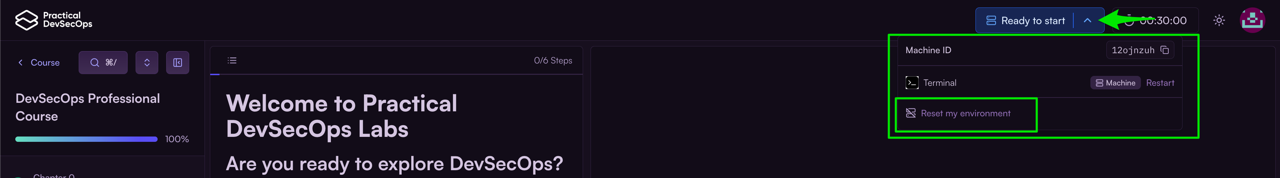The width and height of the screenshot is (1280, 178).
Task: Click the course progress bar at 100%
Action: pos(86,139)
